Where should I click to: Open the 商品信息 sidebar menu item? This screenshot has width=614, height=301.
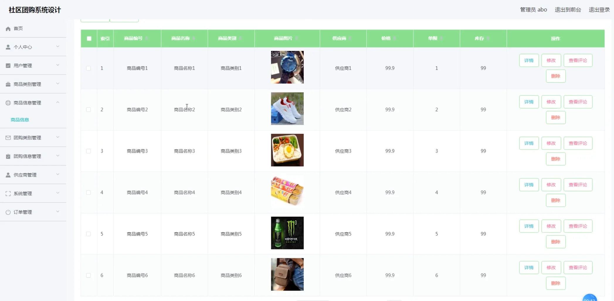[x=20, y=119]
